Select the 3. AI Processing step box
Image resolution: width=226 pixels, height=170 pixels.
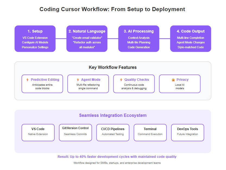pos(139,39)
